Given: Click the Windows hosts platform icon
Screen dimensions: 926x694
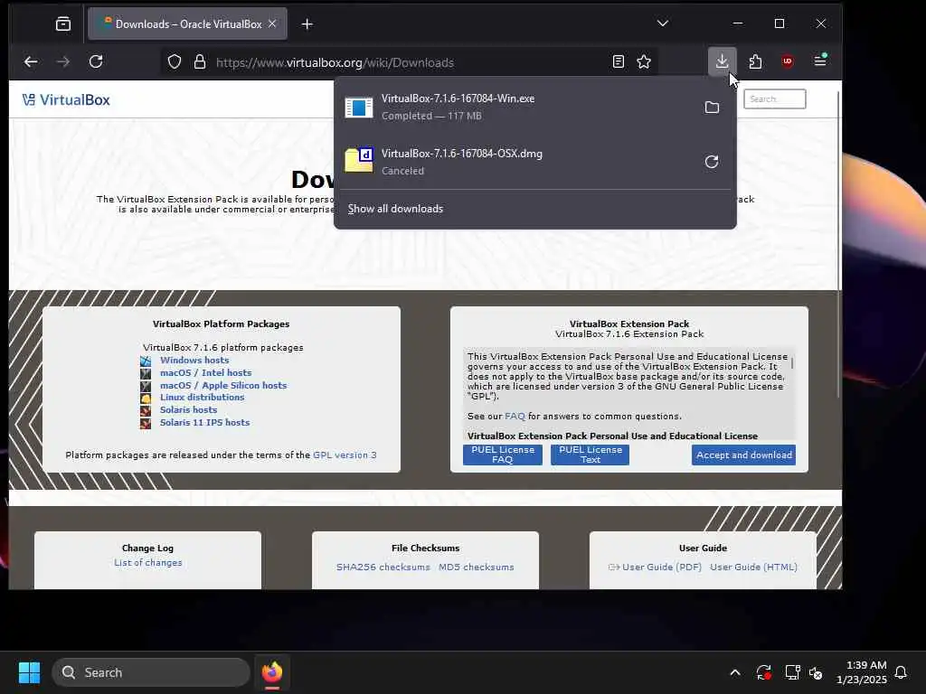Looking at the screenshot, I should point(146,361).
